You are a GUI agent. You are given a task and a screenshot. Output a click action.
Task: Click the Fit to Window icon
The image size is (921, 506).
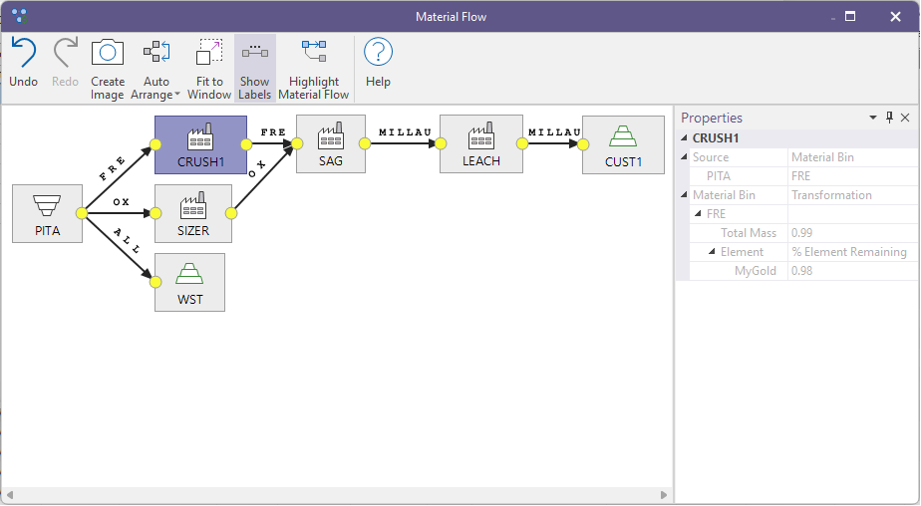click(209, 52)
